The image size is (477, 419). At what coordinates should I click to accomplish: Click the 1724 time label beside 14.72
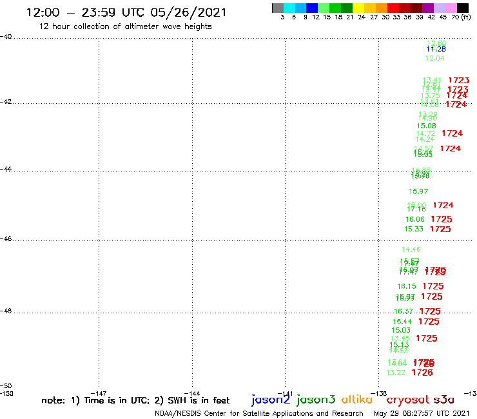453,133
